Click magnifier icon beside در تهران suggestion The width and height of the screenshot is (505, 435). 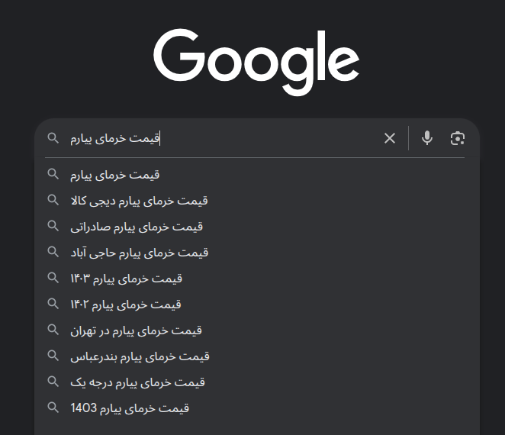point(53,330)
